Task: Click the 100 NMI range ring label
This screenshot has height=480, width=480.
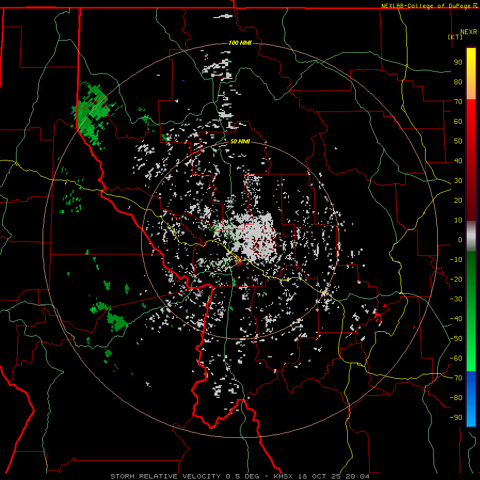Action: [240, 43]
